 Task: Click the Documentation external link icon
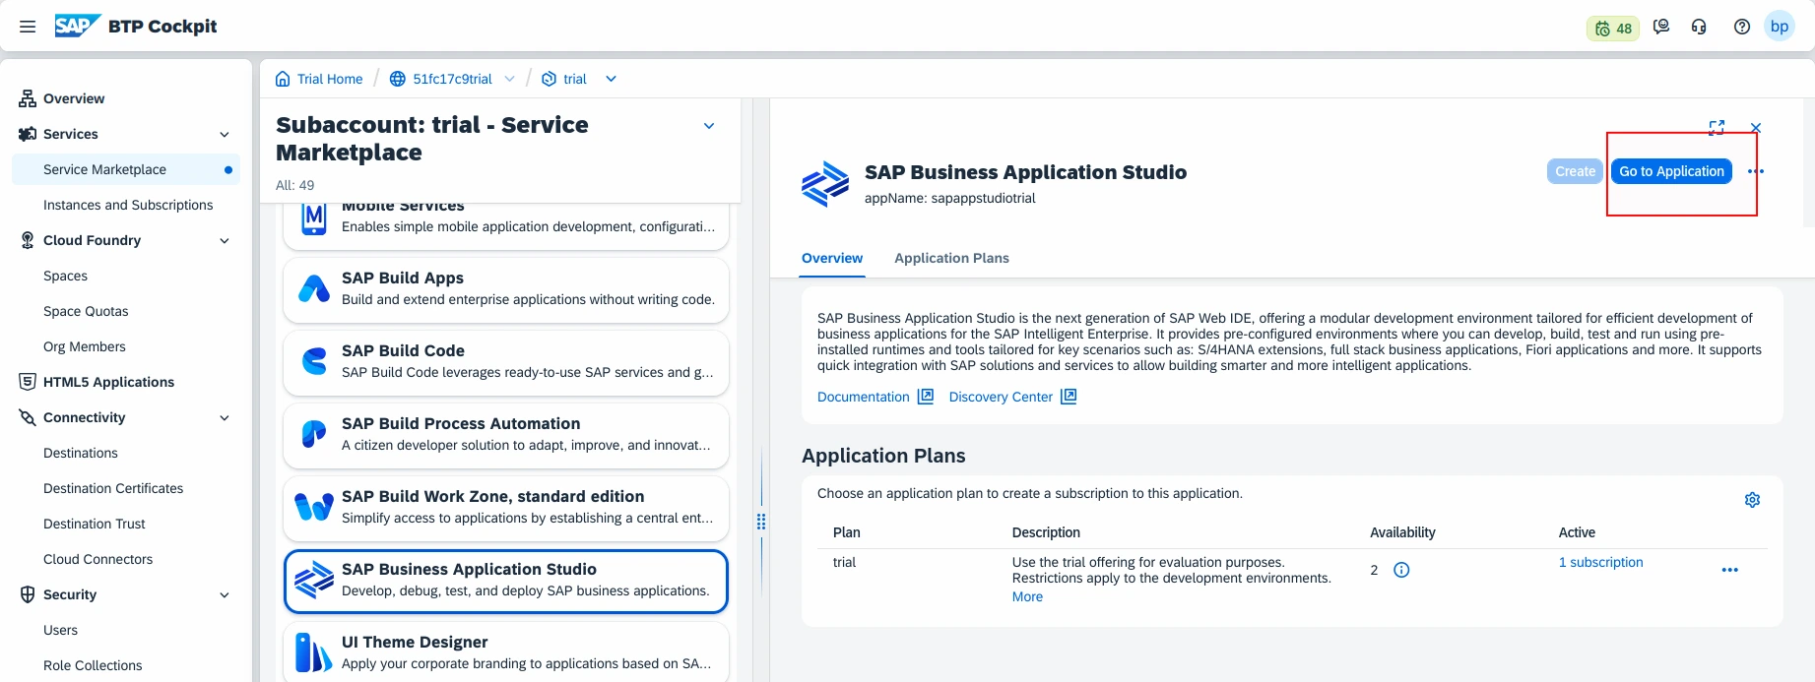point(925,397)
